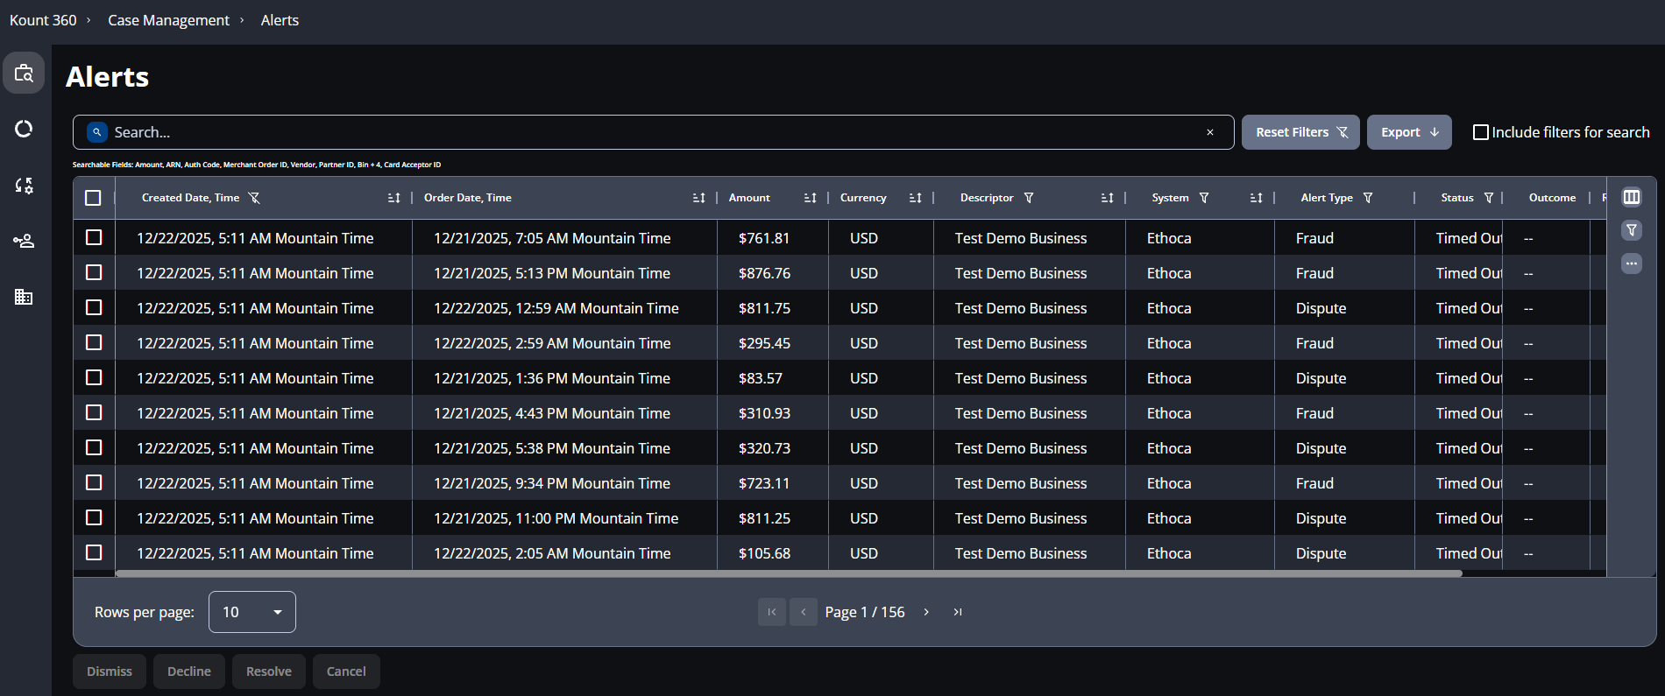The width and height of the screenshot is (1665, 696).
Task: Click the horizontal table scrollbar
Action: pyautogui.click(x=789, y=573)
